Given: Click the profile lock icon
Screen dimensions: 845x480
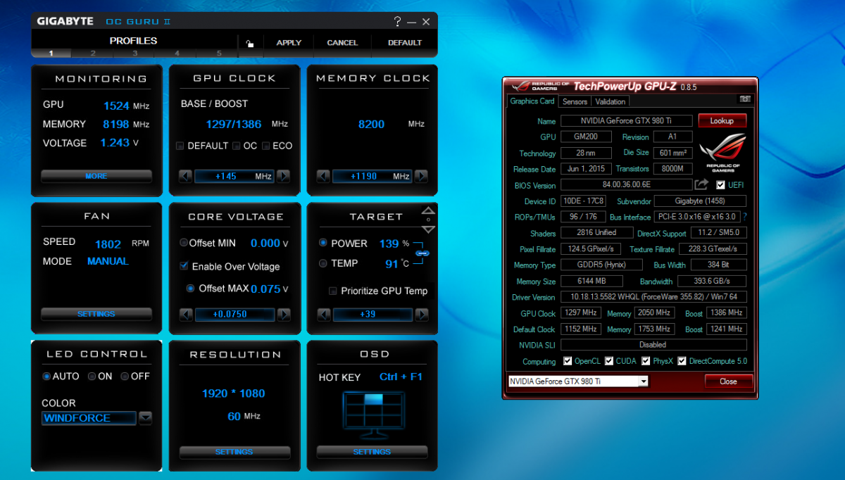Looking at the screenshot, I should tap(249, 44).
